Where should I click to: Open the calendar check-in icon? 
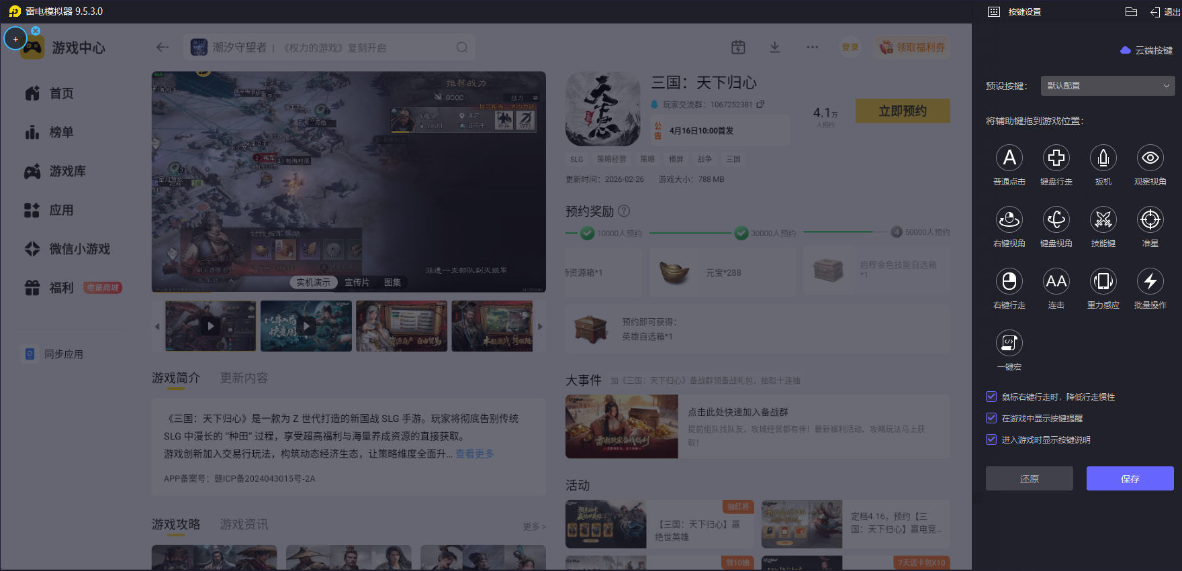tap(738, 47)
